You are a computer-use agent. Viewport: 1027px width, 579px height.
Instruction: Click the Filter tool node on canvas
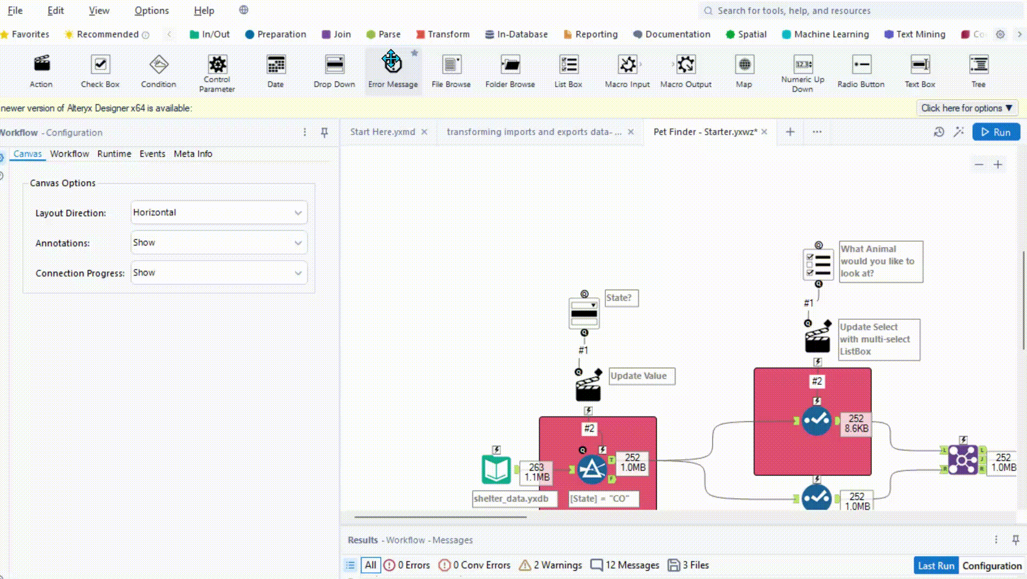pos(592,469)
